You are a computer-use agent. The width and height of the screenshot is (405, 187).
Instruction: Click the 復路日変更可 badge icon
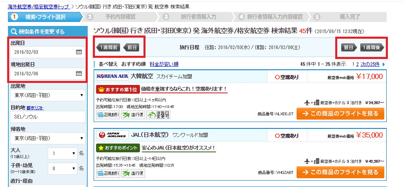pyautogui.click(x=158, y=114)
